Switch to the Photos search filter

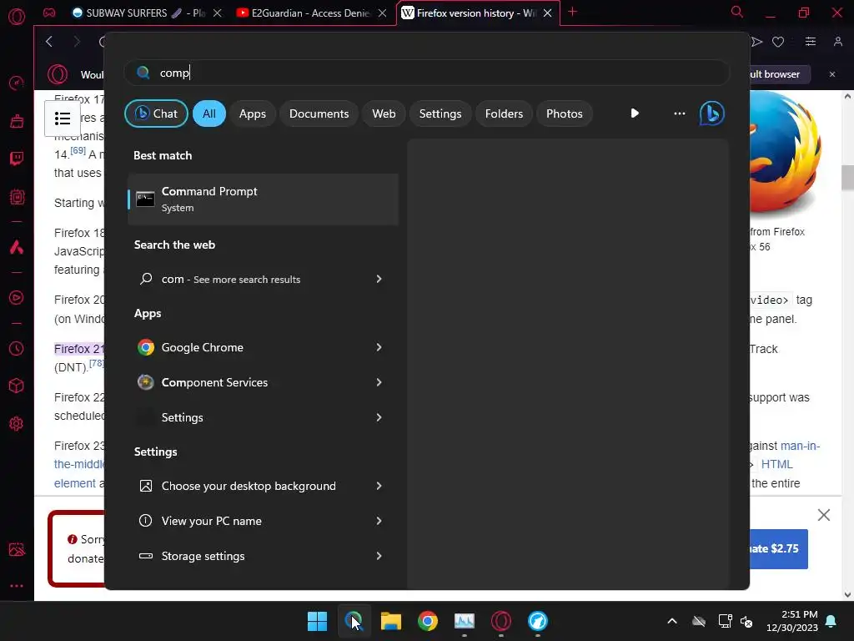[565, 114]
